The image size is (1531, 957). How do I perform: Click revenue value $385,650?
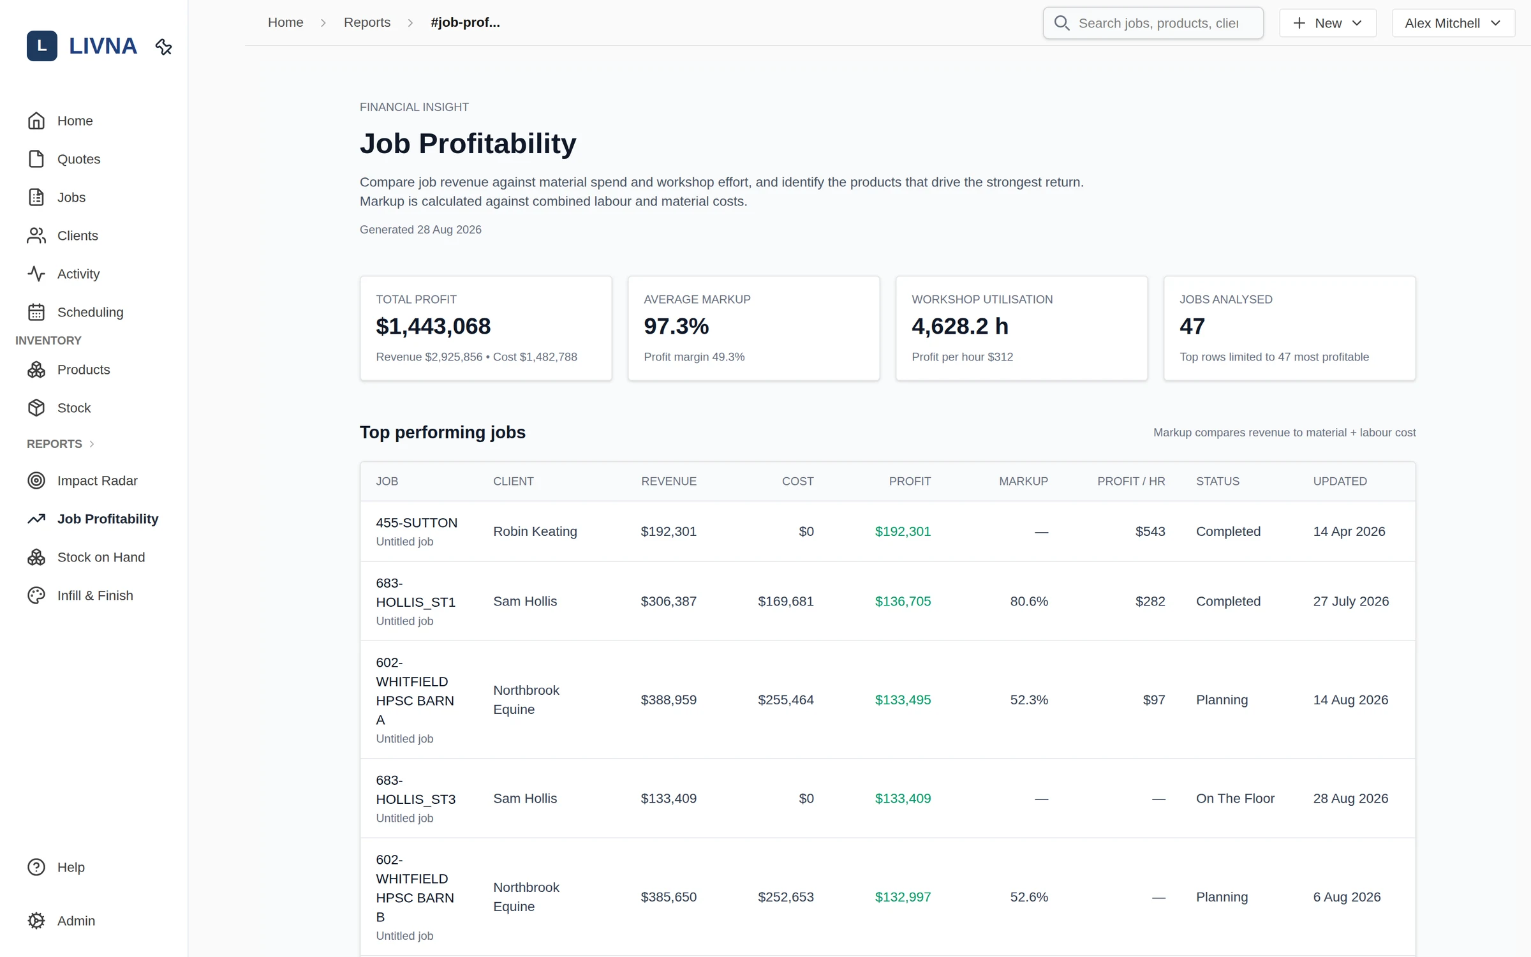(x=669, y=897)
